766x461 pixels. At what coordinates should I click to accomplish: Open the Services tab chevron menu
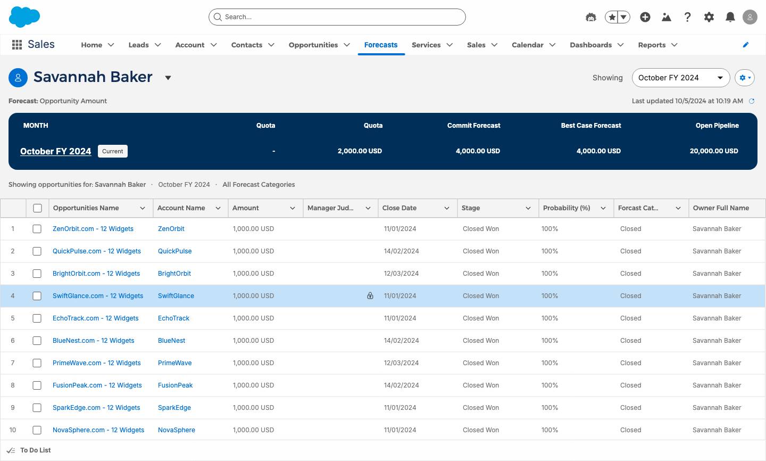coord(449,45)
